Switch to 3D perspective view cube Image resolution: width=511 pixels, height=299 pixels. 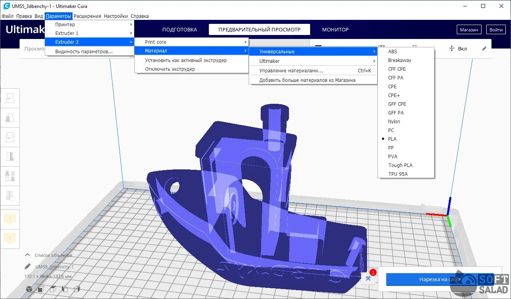point(29,289)
